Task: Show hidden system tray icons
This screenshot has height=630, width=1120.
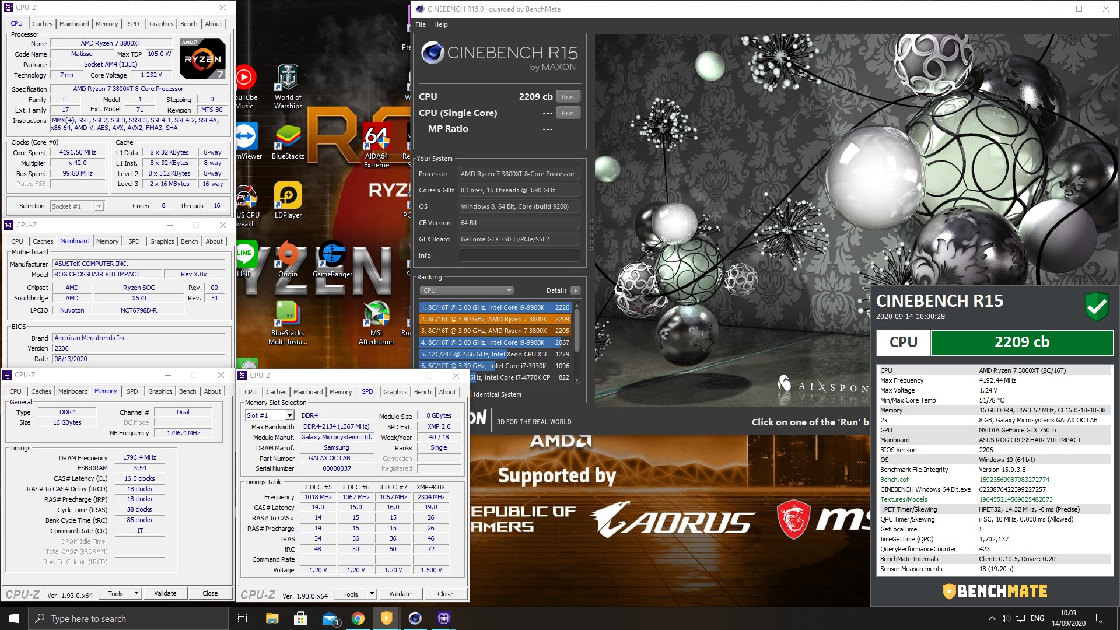Action: [x=992, y=618]
